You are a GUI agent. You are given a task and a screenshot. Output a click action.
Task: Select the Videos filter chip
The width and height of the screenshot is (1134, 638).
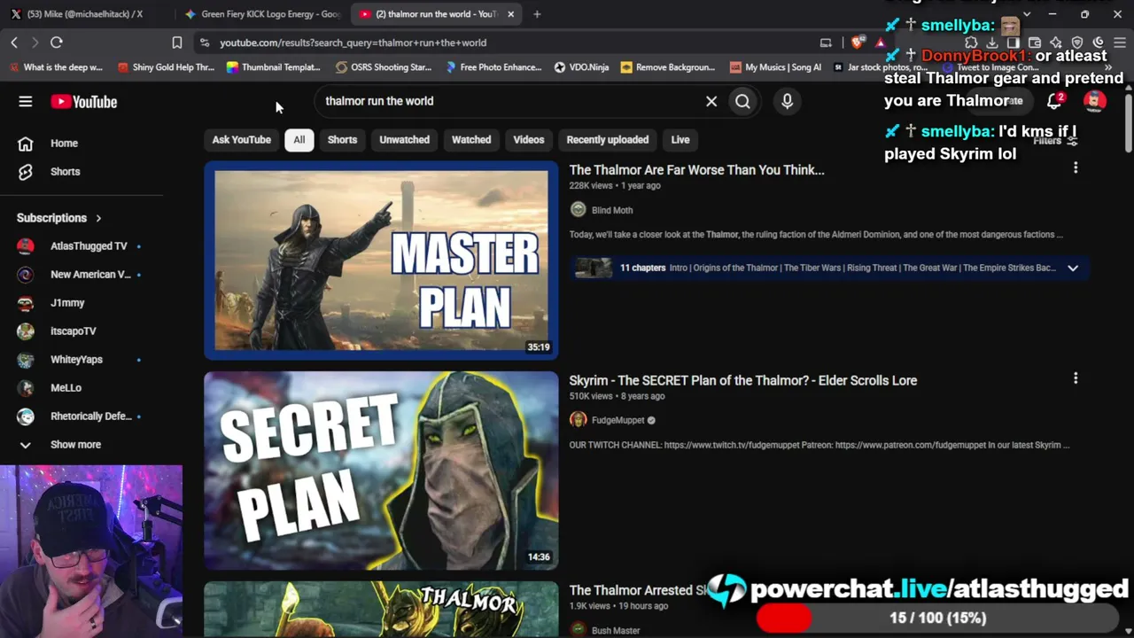click(x=529, y=140)
